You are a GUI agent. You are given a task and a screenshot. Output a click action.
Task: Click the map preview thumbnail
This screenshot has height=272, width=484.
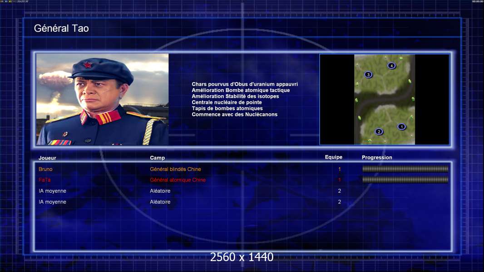385,99
